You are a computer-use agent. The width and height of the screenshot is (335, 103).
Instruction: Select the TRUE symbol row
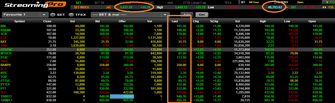[167, 61]
